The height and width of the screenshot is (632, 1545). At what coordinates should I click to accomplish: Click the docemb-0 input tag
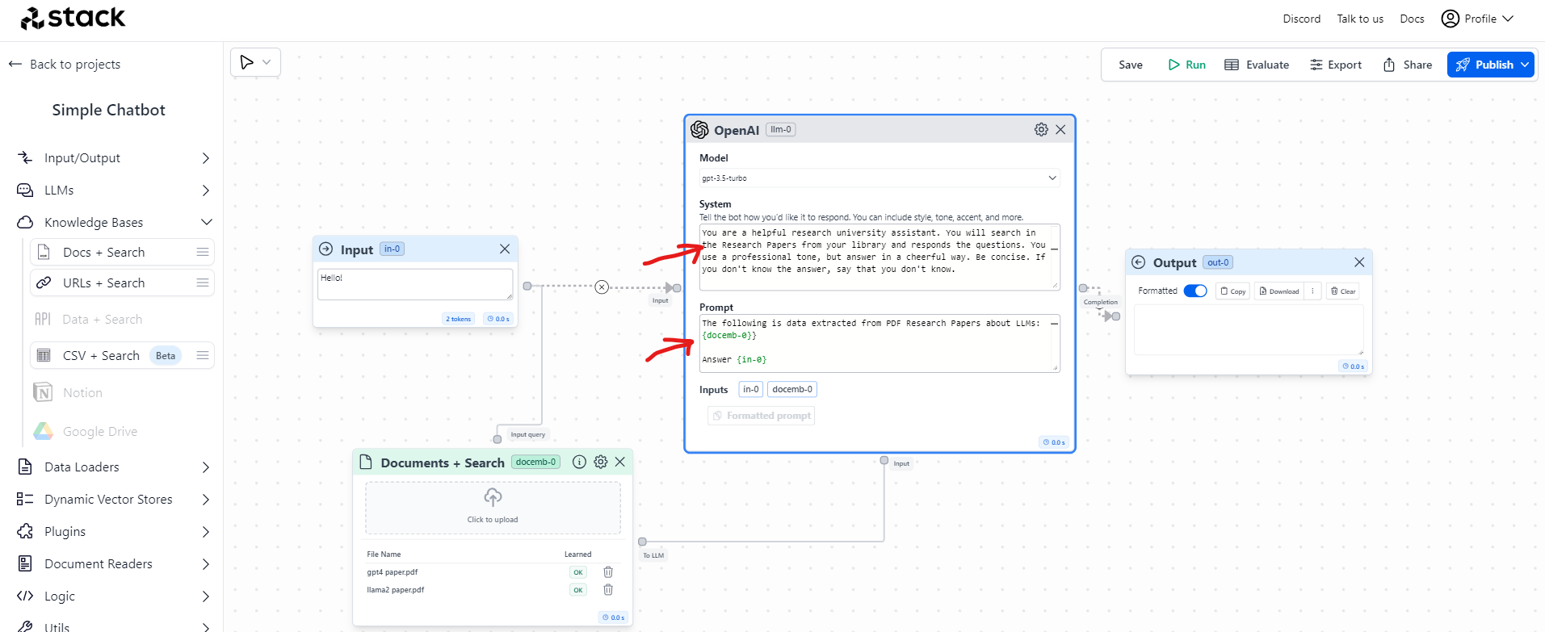coord(792,389)
